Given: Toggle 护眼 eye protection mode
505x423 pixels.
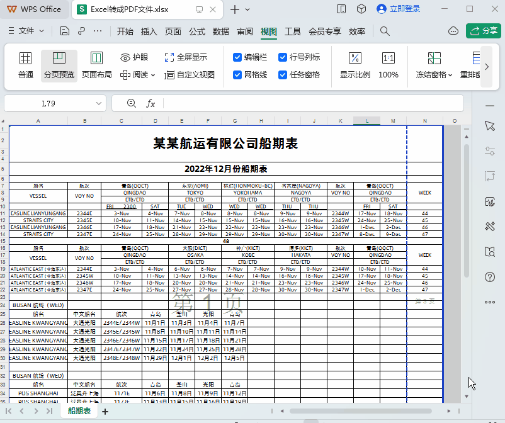Looking at the screenshot, I should coord(134,57).
